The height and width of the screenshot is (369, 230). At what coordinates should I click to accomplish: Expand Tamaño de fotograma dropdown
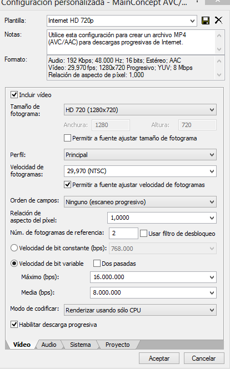click(140, 110)
